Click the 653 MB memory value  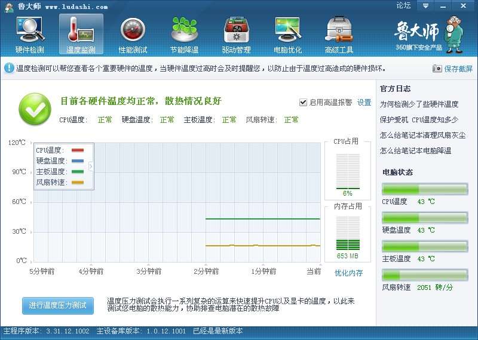[348, 256]
